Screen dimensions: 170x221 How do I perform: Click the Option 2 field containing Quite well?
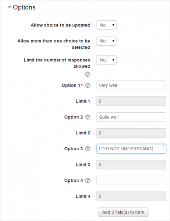[131, 117]
